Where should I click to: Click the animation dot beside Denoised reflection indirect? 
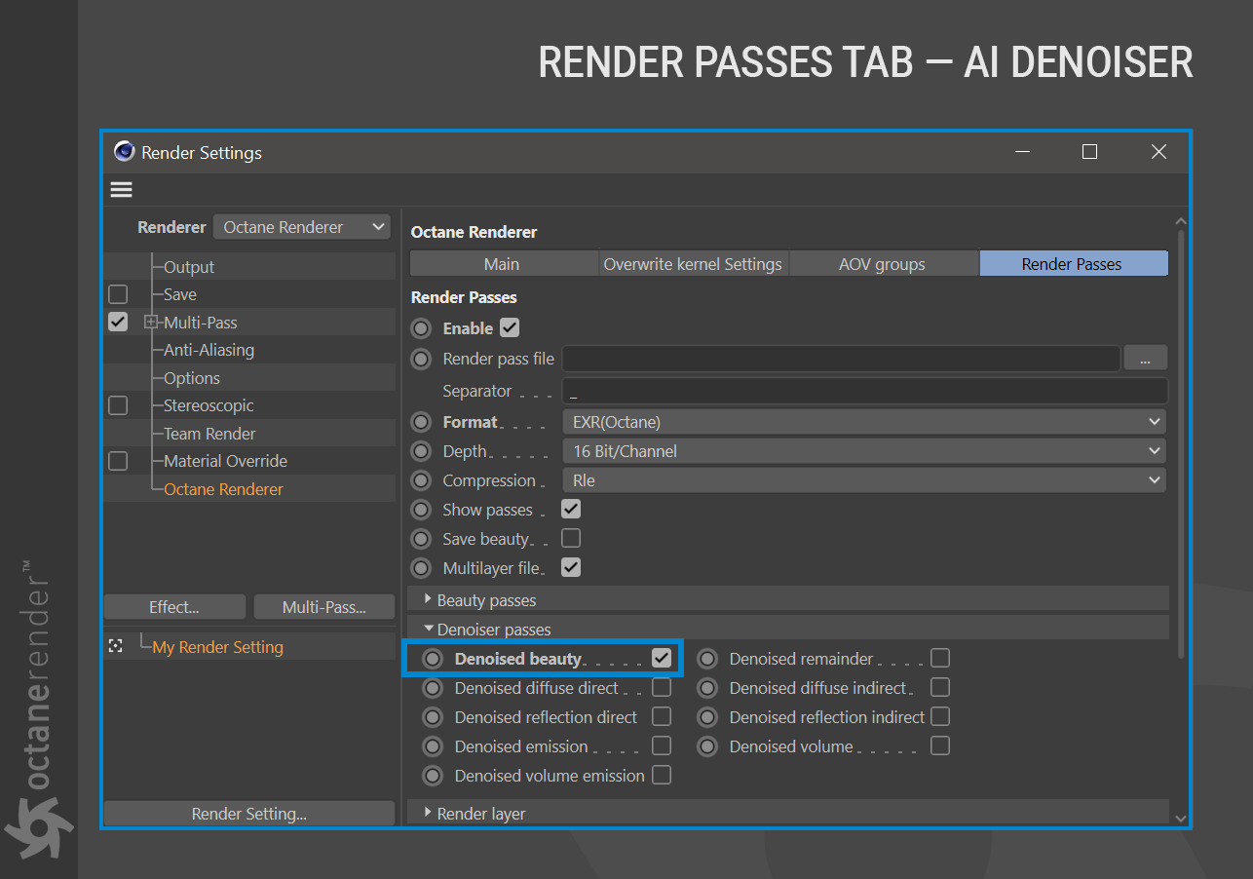click(708, 717)
